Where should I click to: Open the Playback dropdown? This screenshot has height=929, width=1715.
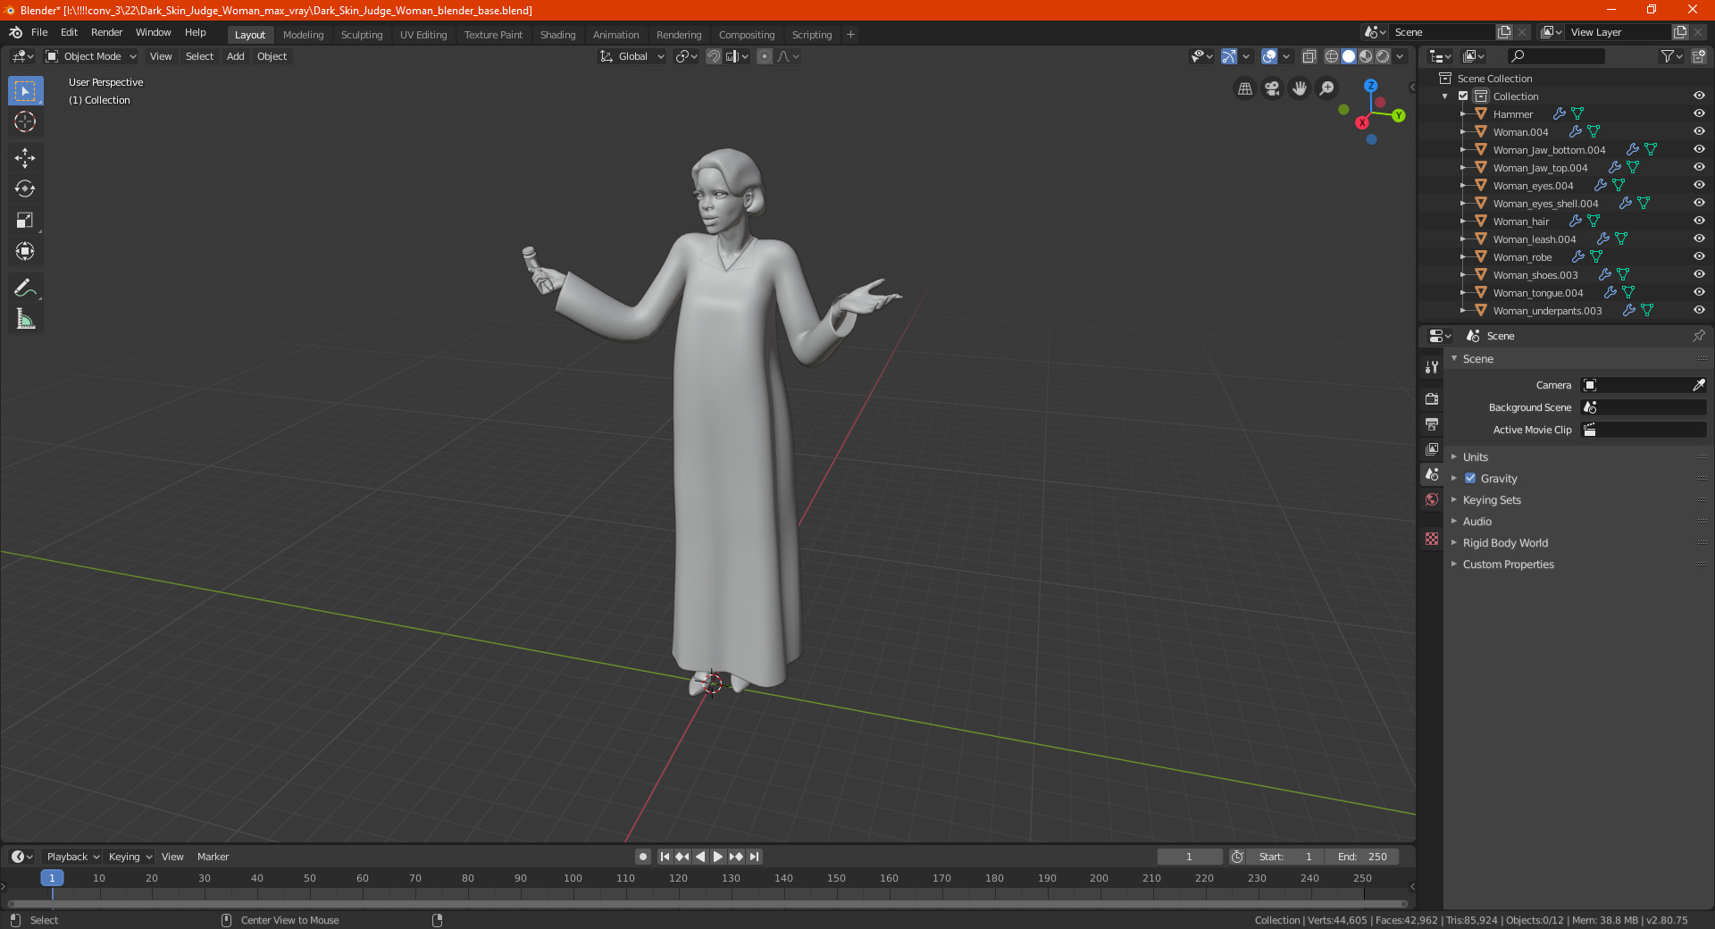(x=72, y=857)
